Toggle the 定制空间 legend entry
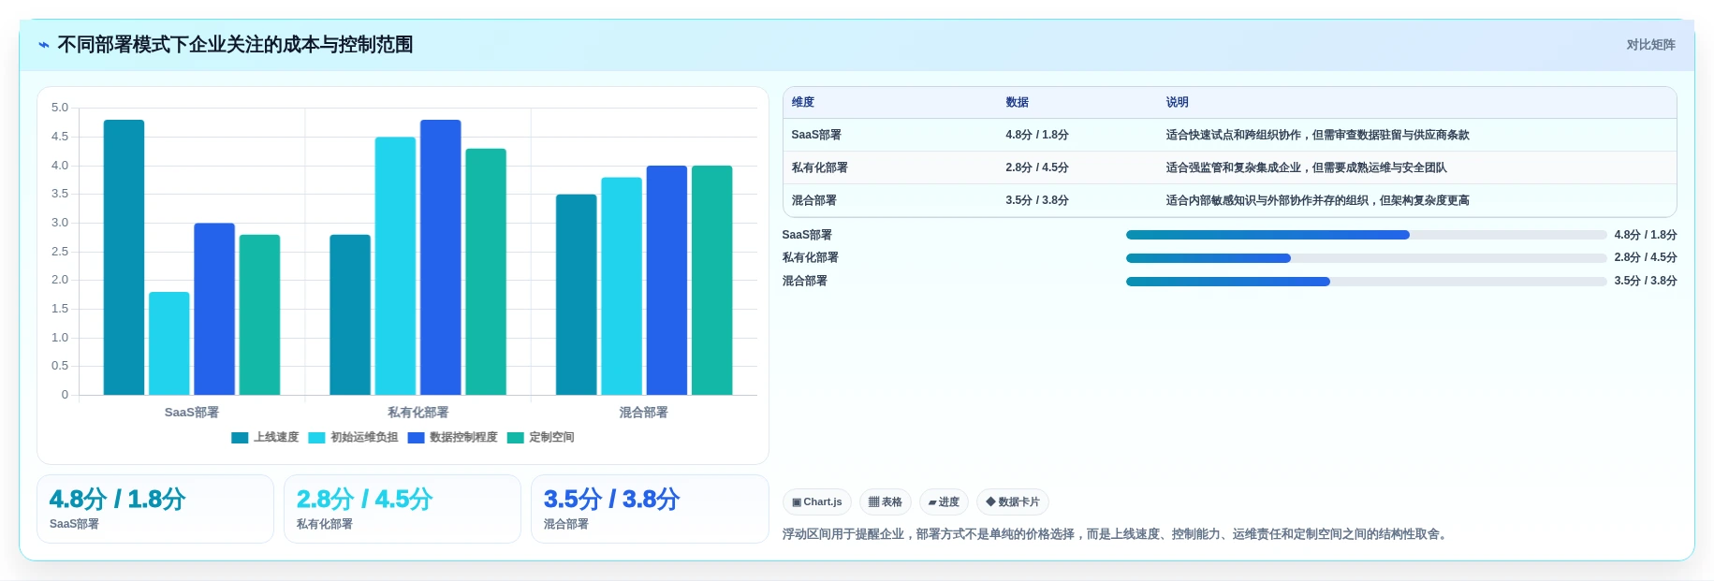 coord(540,437)
